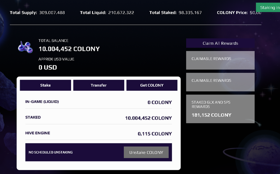280x174 pixels.
Task: Click Claim All Rewards button
Action: pos(220,43)
